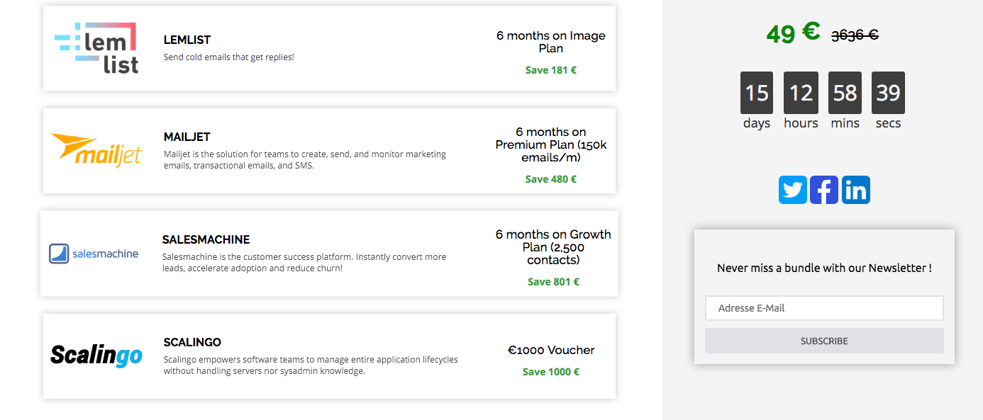The height and width of the screenshot is (420, 983).
Task: Type in the Adresse E-Mail field
Action: point(824,308)
